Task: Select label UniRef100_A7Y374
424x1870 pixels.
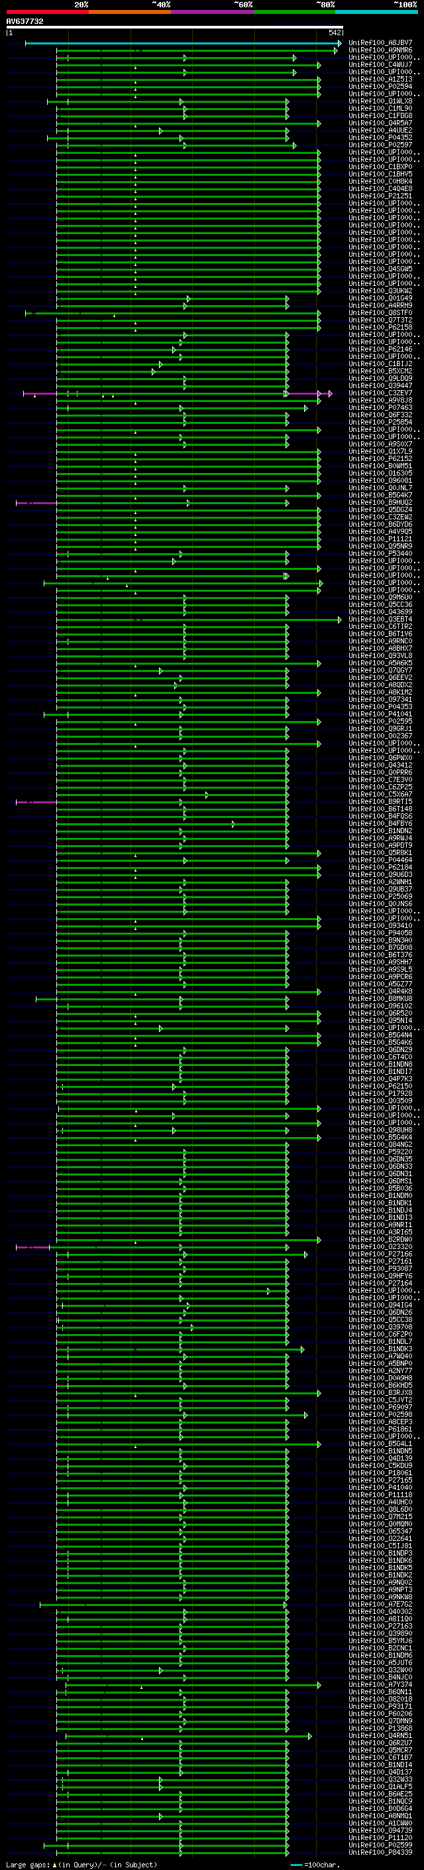Action: (x=380, y=1685)
